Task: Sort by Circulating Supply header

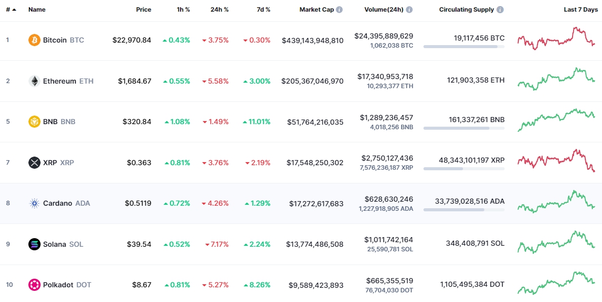Action: coord(467,10)
